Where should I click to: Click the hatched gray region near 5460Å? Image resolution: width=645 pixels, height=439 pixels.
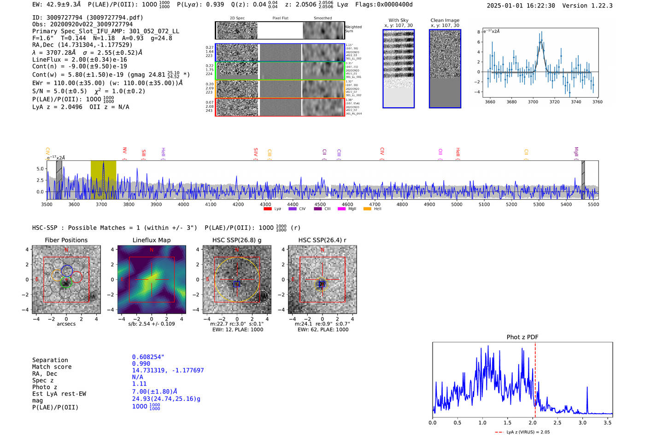(583, 180)
